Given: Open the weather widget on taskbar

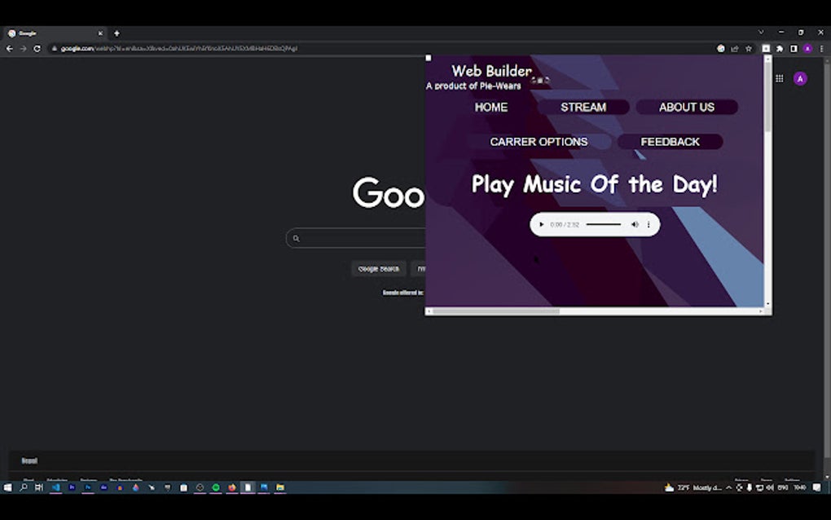Looking at the screenshot, I should [x=692, y=487].
